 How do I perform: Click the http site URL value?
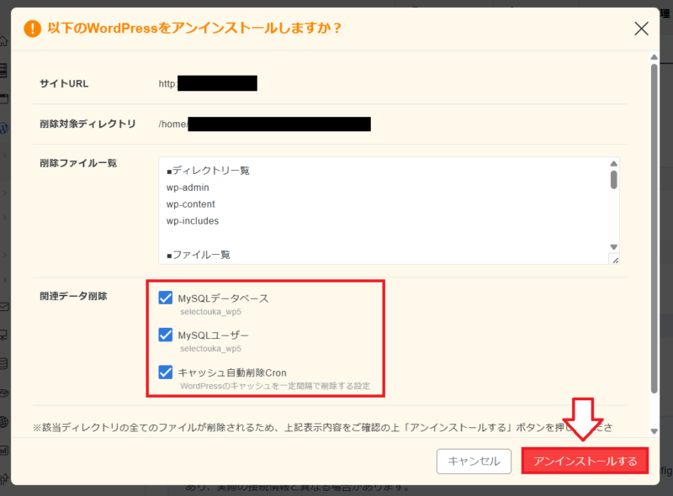pyautogui.click(x=208, y=83)
